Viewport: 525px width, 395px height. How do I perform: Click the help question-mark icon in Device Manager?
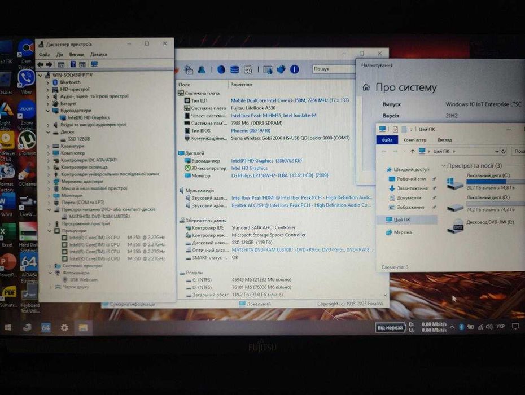(x=73, y=64)
